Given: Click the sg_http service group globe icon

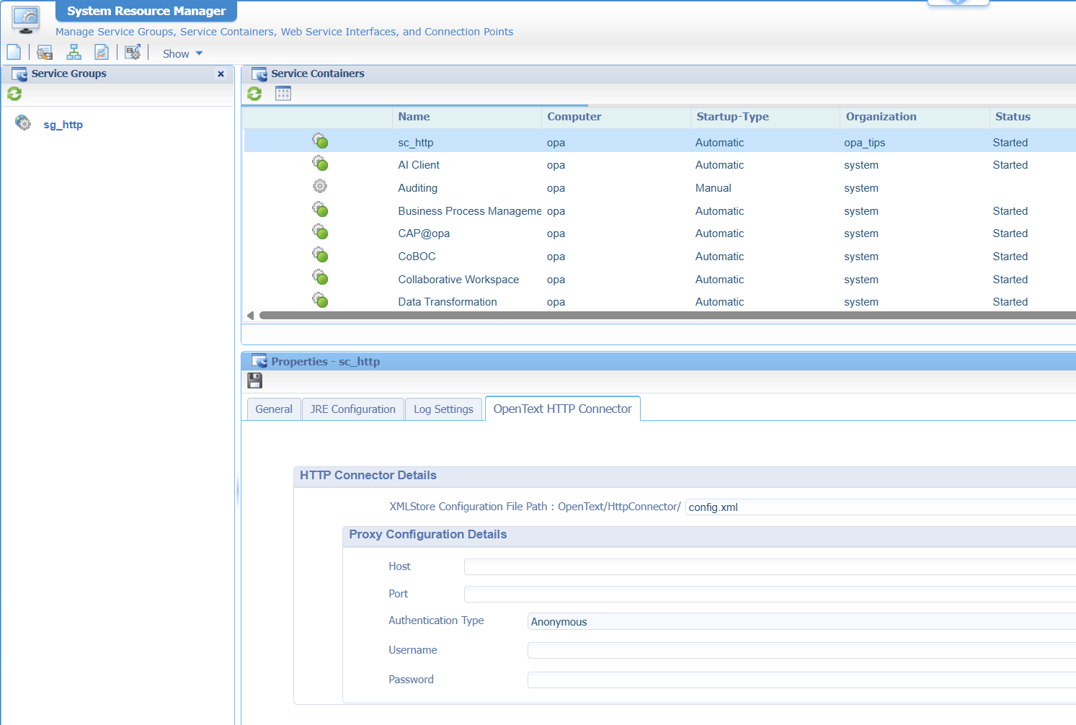Looking at the screenshot, I should click(23, 123).
